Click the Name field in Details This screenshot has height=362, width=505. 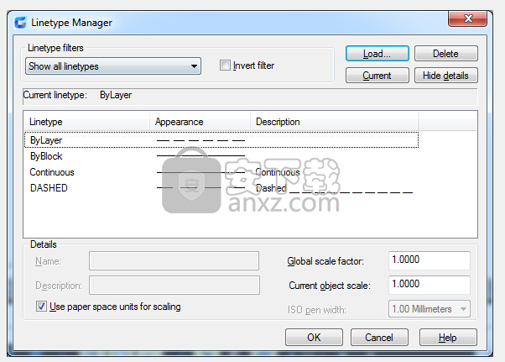click(174, 260)
